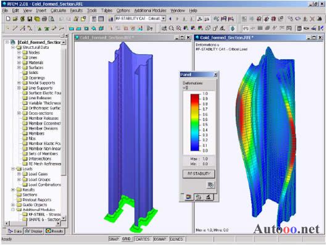Switch to the Results navigator tab
The height and width of the screenshot is (245, 327).
(x=55, y=231)
